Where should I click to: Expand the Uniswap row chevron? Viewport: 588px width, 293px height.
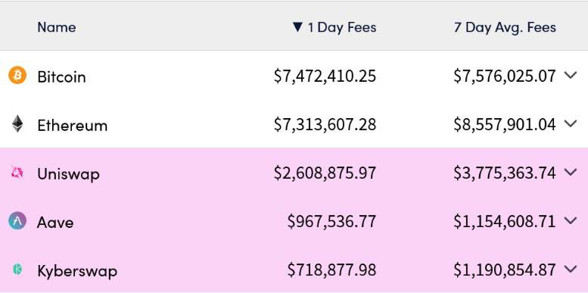point(571,172)
